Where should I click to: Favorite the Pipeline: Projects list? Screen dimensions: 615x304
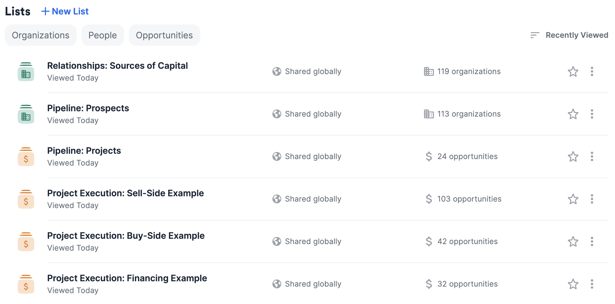click(x=573, y=156)
